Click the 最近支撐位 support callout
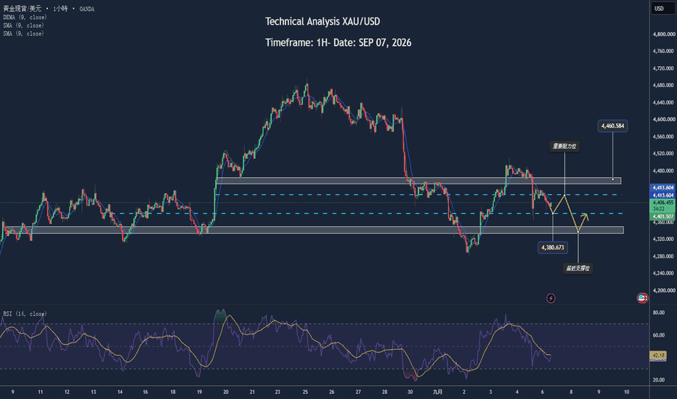The width and height of the screenshot is (677, 399). pyautogui.click(x=577, y=268)
